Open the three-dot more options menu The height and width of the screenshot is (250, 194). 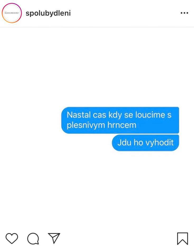coord(184,13)
